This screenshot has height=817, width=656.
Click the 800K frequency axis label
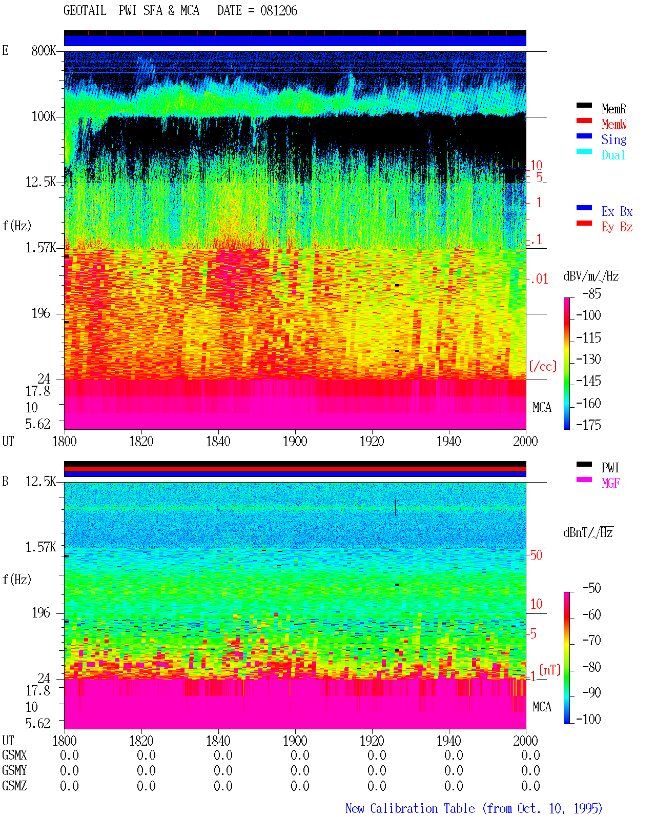pyautogui.click(x=44, y=51)
